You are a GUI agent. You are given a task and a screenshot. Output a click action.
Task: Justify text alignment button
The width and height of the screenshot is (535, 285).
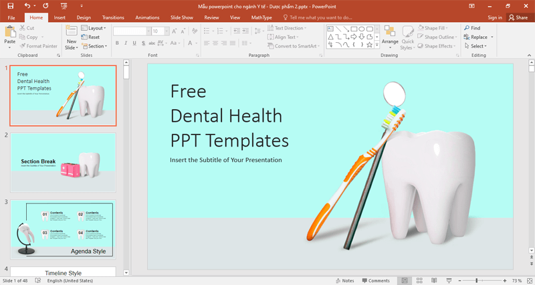pos(233,43)
